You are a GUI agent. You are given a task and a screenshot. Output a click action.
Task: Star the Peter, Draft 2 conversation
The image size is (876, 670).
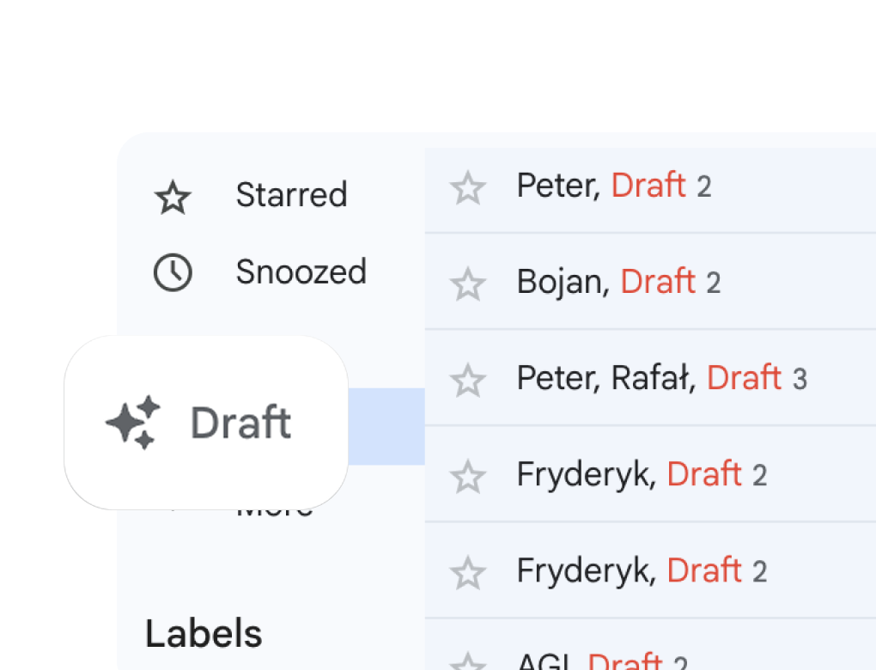pyautogui.click(x=468, y=188)
